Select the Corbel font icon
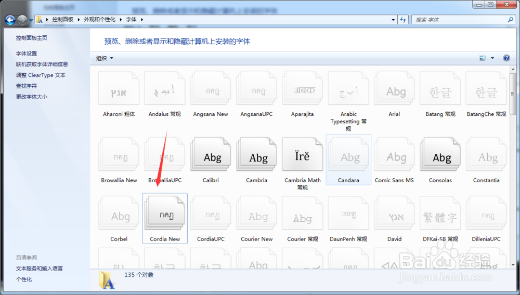The width and height of the screenshot is (520, 295). [119, 213]
